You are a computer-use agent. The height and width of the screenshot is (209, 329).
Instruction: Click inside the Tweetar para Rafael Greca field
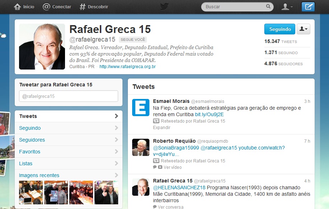click(x=69, y=96)
